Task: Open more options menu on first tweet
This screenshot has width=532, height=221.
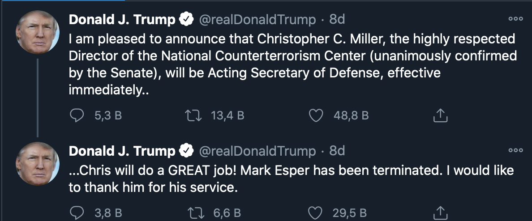Action: pyautogui.click(x=515, y=19)
